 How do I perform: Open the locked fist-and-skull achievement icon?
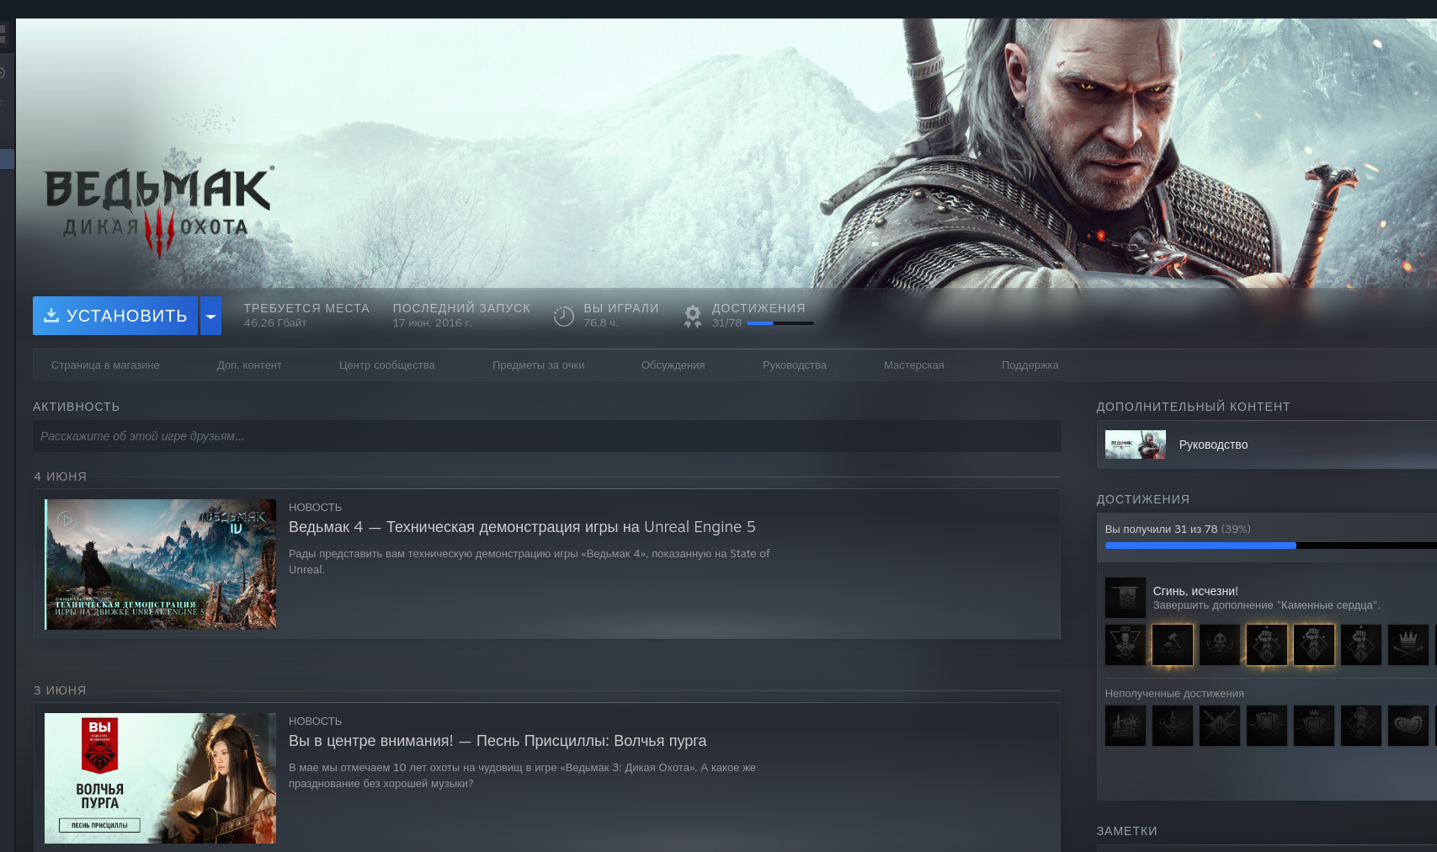1361,726
